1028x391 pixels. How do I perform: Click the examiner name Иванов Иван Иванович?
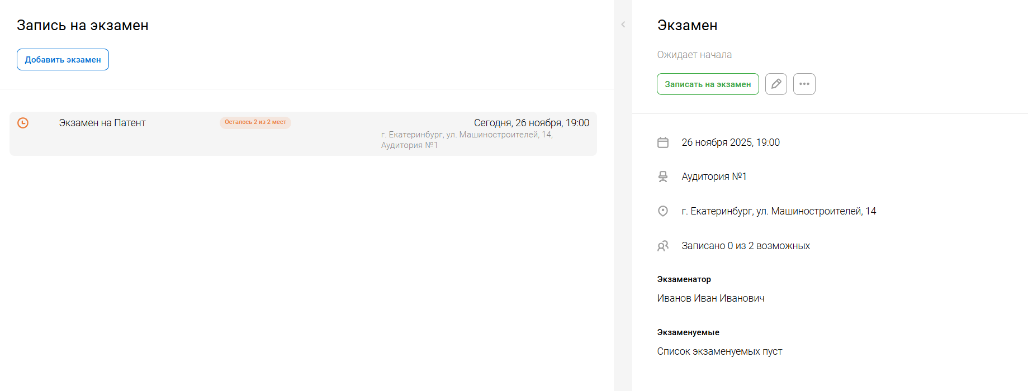(x=710, y=298)
